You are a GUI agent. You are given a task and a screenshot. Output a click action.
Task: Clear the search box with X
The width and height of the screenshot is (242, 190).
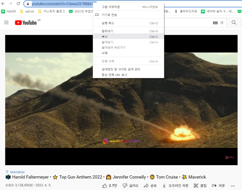222,22
